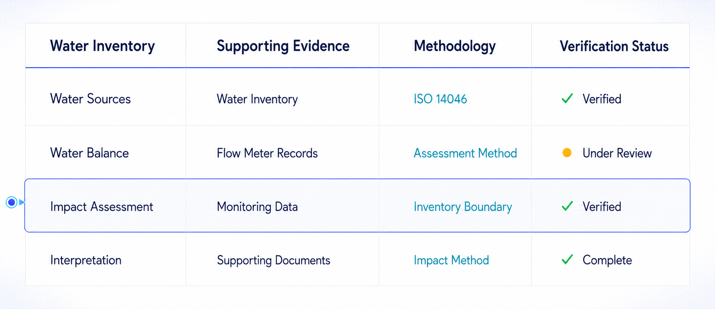Click the Verification Status column header

(x=614, y=46)
